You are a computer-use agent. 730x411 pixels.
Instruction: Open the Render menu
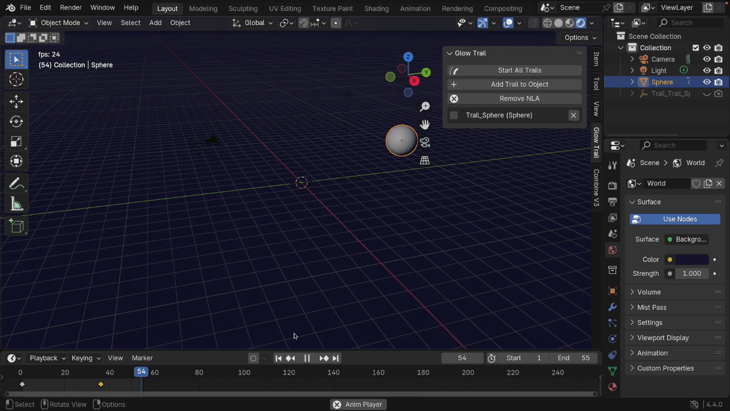point(71,8)
